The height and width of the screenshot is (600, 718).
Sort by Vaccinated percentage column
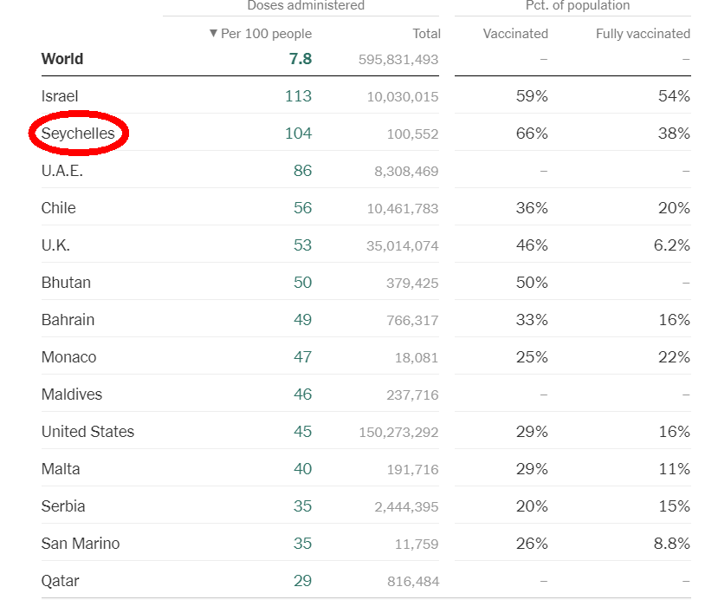[x=515, y=34]
